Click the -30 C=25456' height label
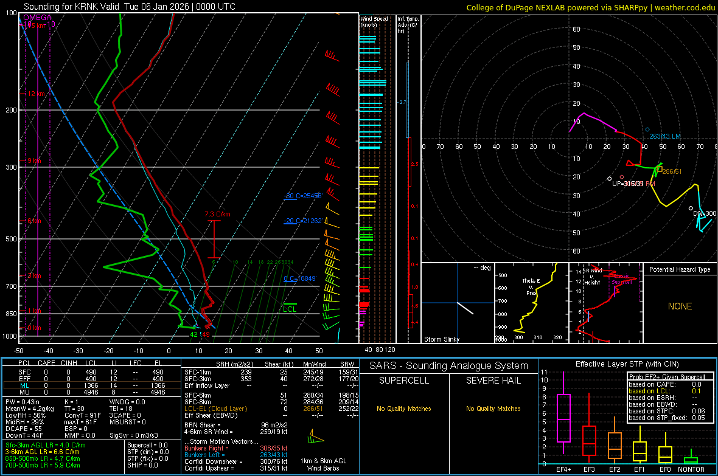Image resolution: width=718 pixels, height=476 pixels. pyautogui.click(x=303, y=196)
